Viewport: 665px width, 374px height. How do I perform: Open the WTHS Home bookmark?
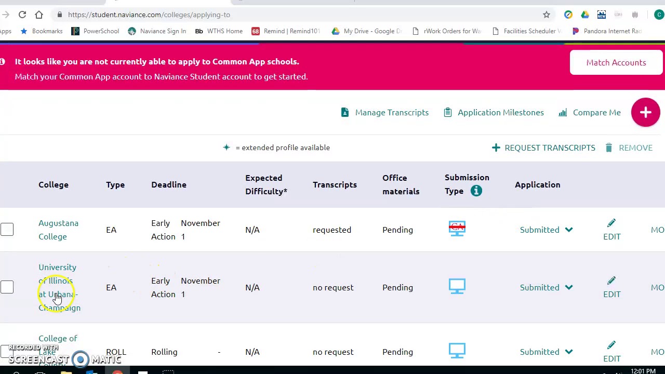click(219, 31)
